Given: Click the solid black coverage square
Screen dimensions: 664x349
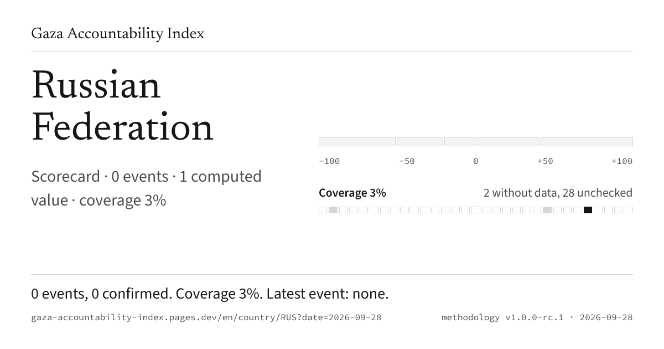Looking at the screenshot, I should (588, 210).
